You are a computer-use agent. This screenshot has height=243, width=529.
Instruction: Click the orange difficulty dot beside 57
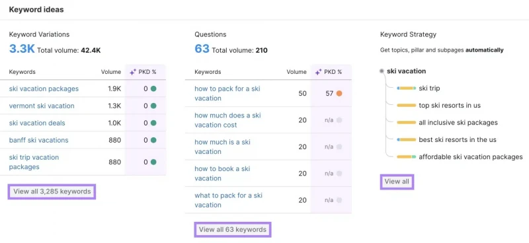[339, 93]
